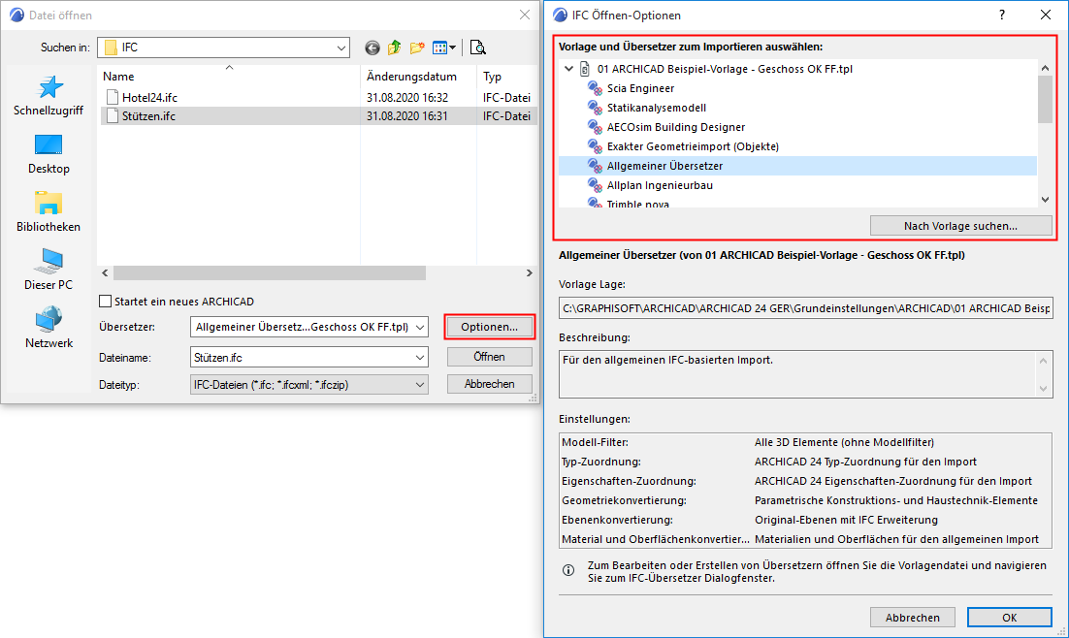Screen dimensions: 1069x638
Task: Open Netzwerk in the places bar
Action: [49, 328]
